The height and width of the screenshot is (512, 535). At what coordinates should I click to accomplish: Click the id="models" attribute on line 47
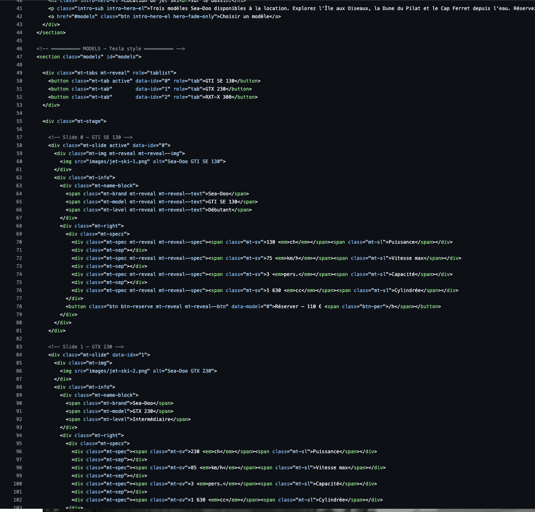coord(122,57)
